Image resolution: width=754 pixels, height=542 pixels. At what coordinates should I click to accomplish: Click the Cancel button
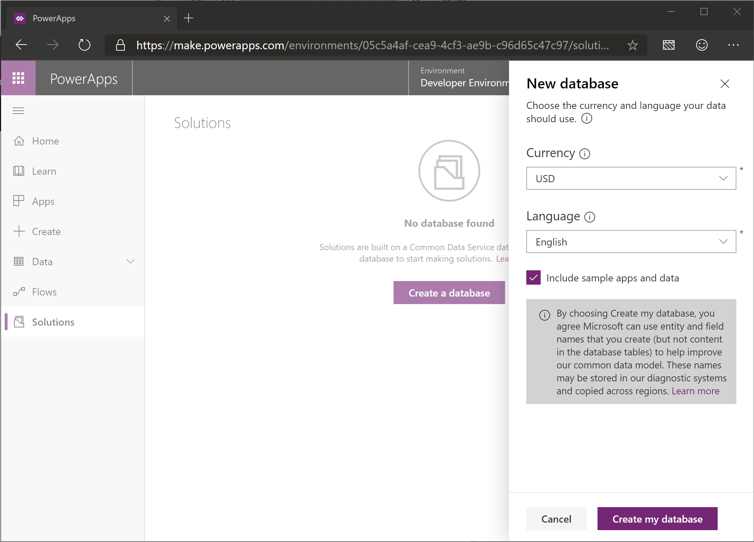(556, 519)
